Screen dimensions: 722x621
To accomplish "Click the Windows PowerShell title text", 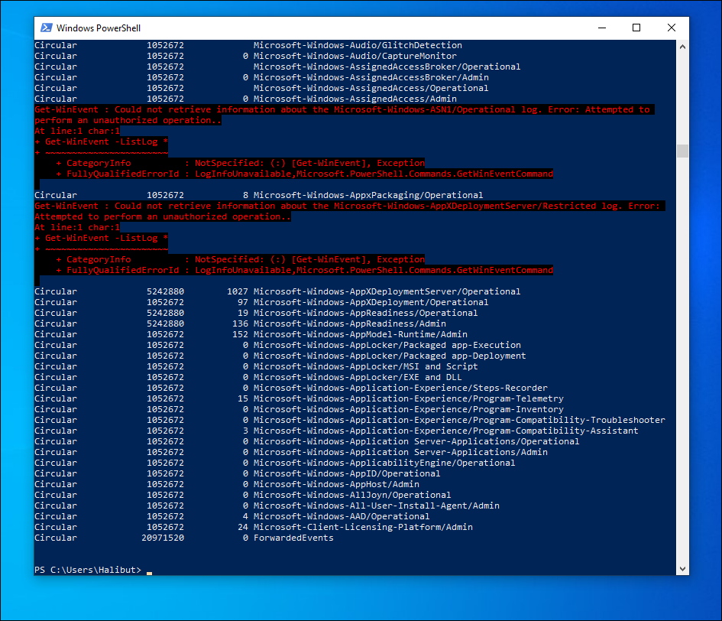I will coord(98,28).
